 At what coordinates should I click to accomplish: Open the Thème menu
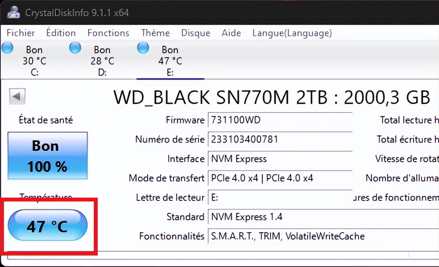point(155,33)
